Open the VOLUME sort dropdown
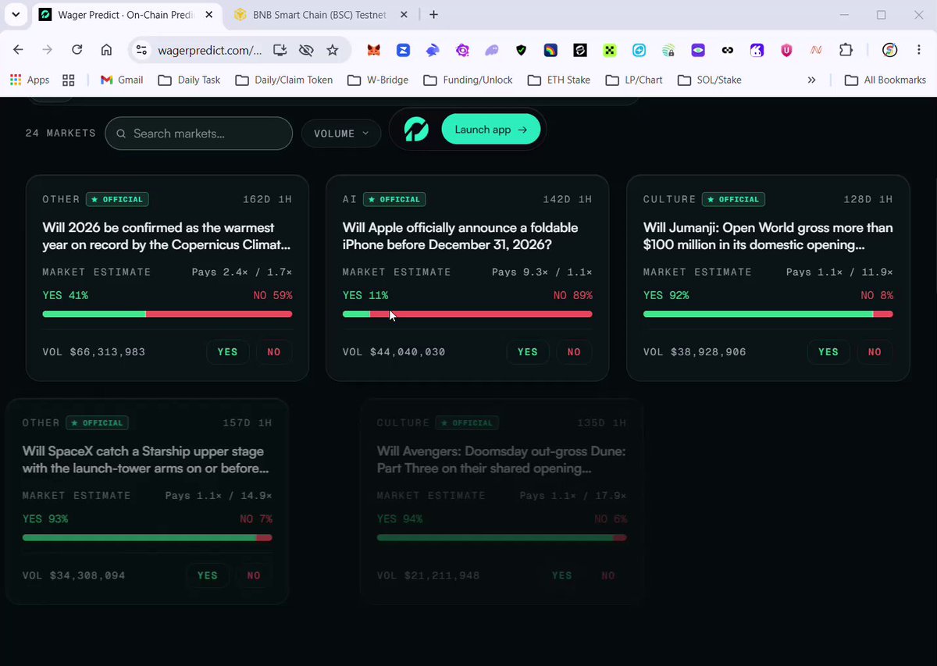 (341, 134)
